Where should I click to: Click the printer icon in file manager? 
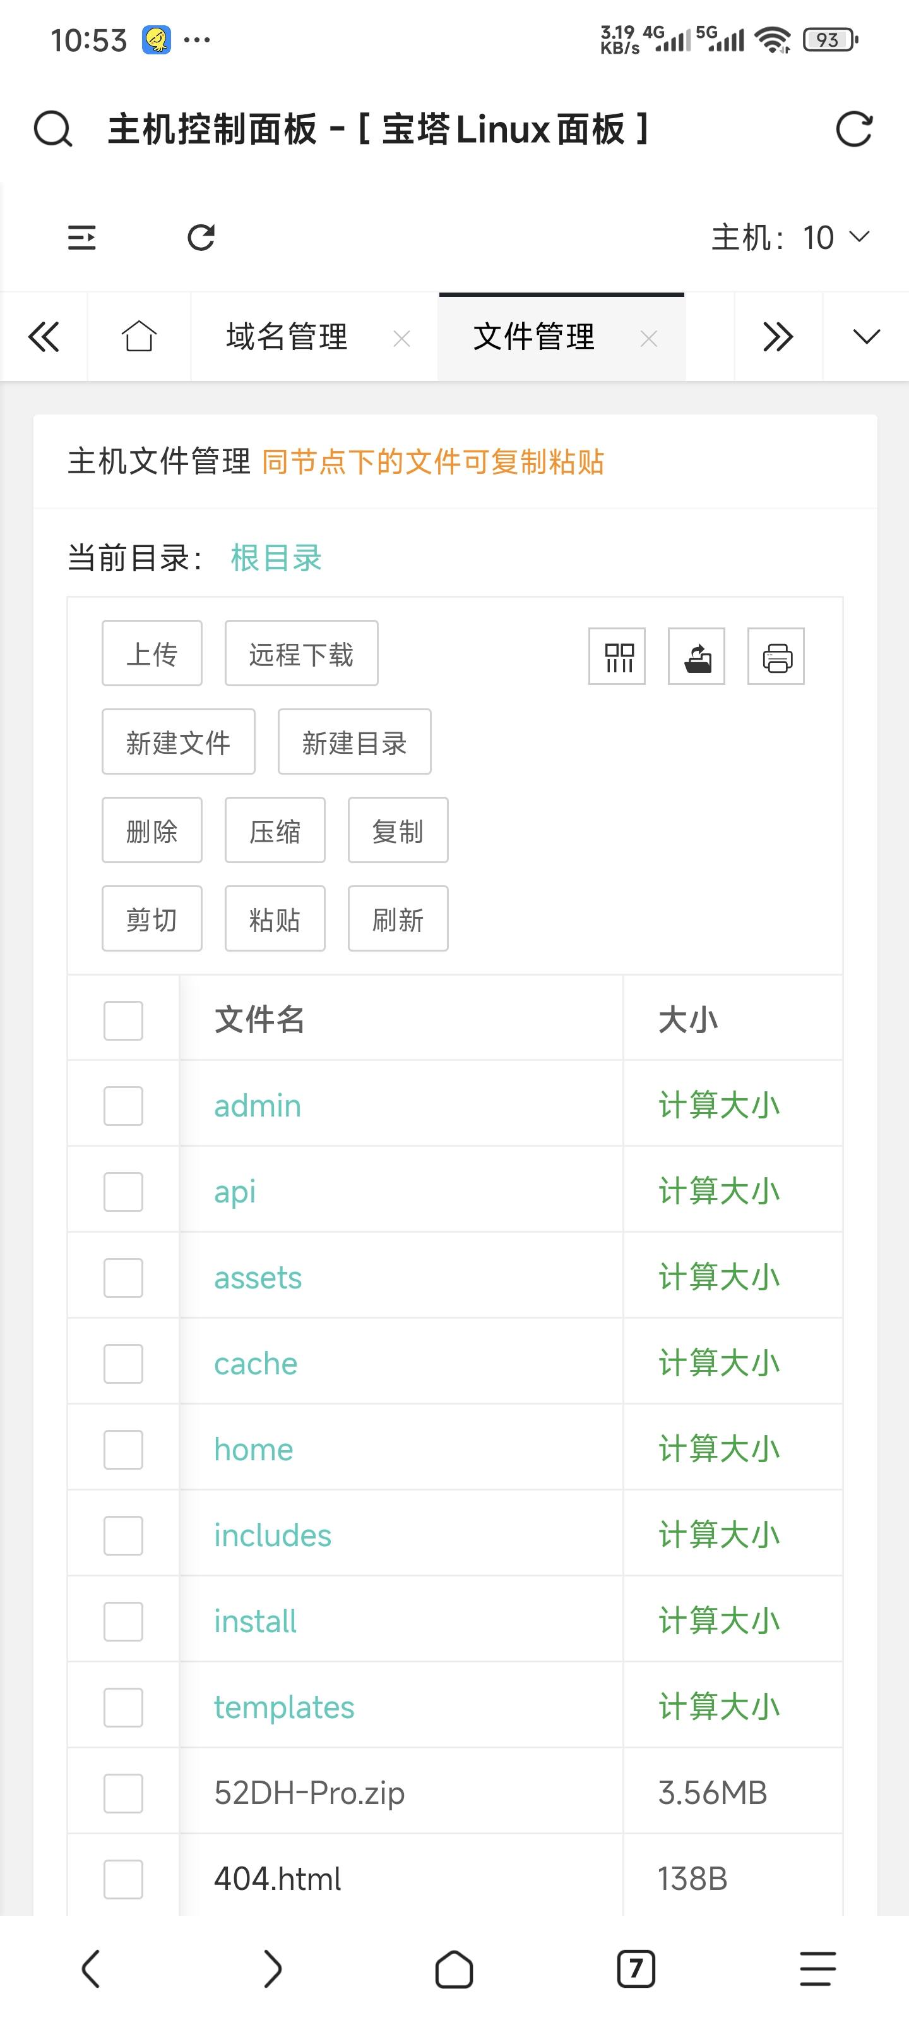(776, 657)
